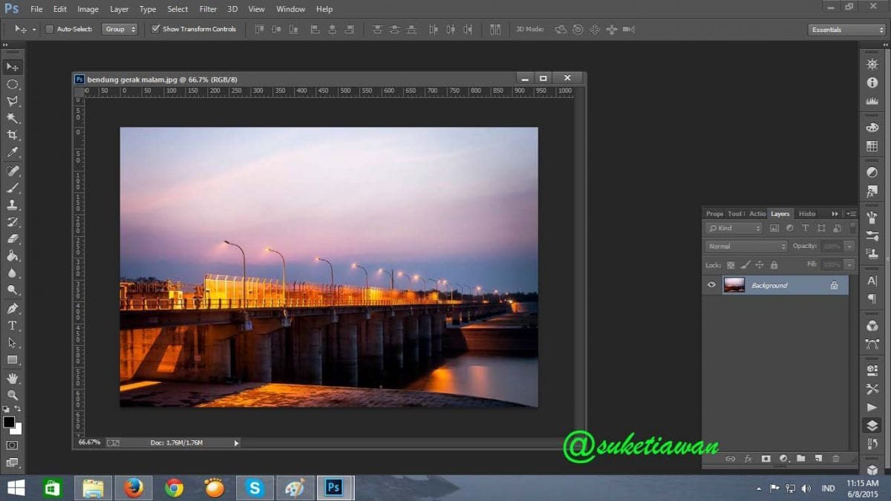Open the Essentials workspace dropdown
The image size is (891, 501).
(x=846, y=30)
